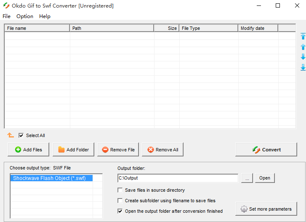306x222 pixels.
Task: Open Set more parameters dialog
Action: [266, 209]
